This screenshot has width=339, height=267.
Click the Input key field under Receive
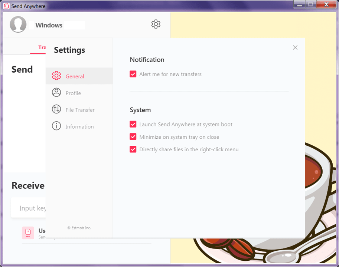28,208
